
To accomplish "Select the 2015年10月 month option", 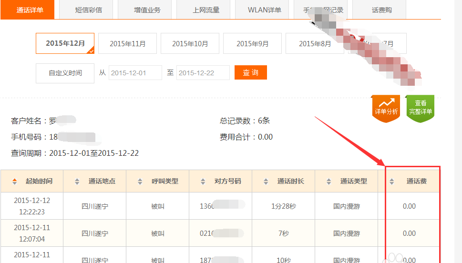I will 190,43.
